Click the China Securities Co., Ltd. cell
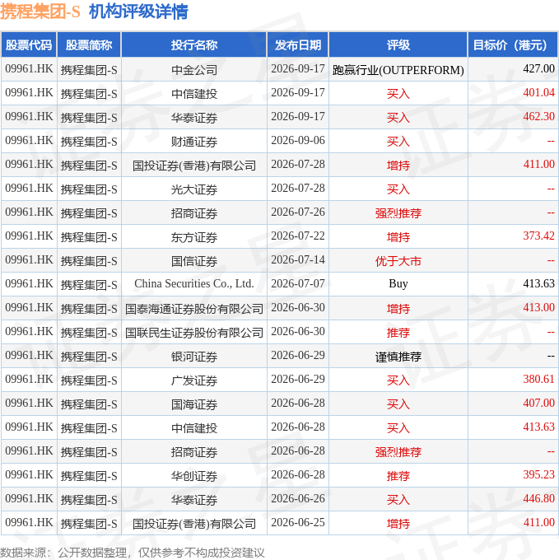This screenshot has width=559, height=560. [194, 284]
